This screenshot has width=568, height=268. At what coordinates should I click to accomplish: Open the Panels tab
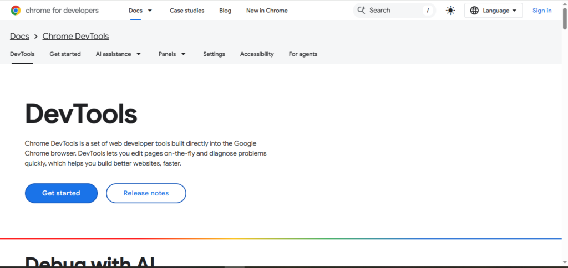pos(167,54)
